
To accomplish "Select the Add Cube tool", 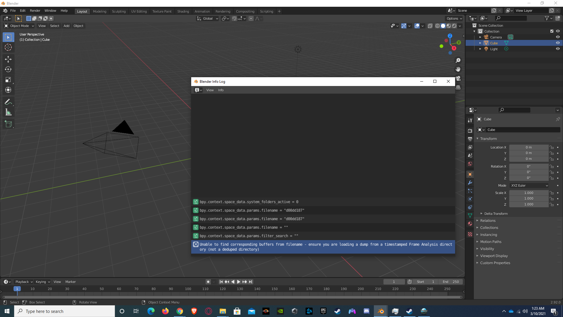I will [8, 124].
